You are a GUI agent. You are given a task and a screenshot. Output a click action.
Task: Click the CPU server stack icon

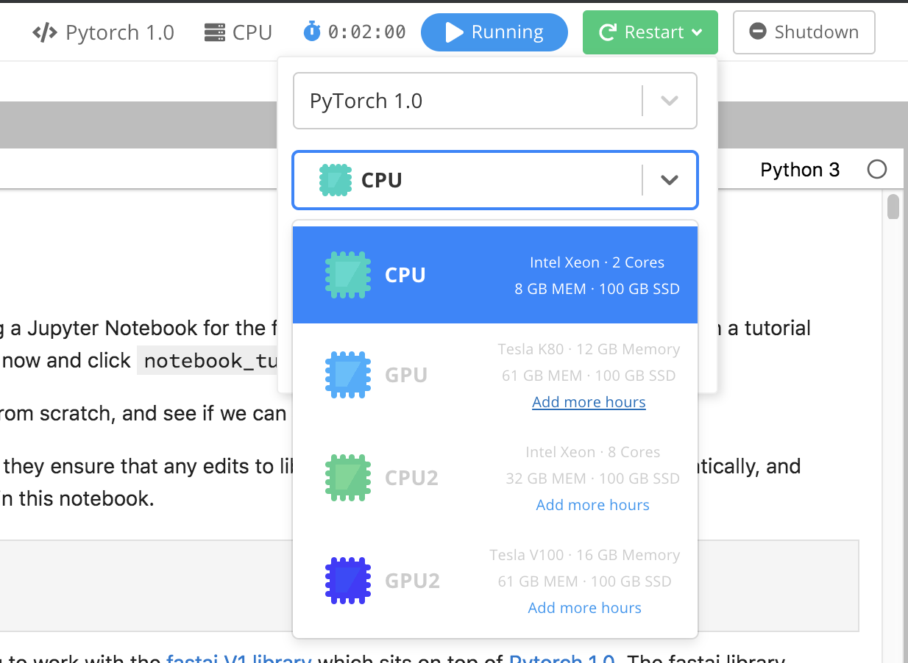[x=215, y=33]
